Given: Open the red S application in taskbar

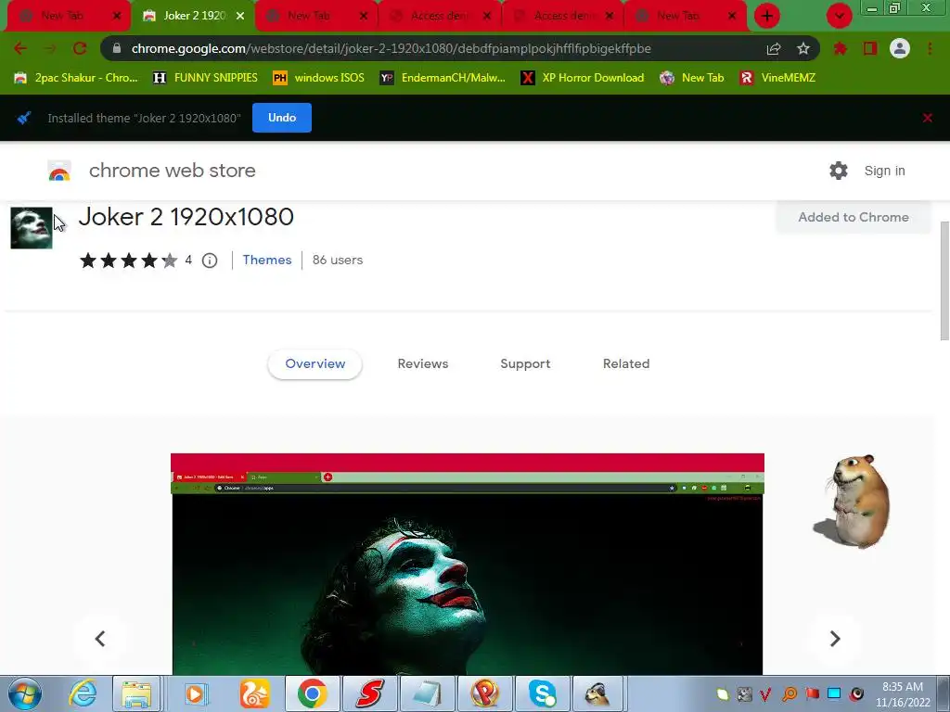Looking at the screenshot, I should (x=369, y=693).
